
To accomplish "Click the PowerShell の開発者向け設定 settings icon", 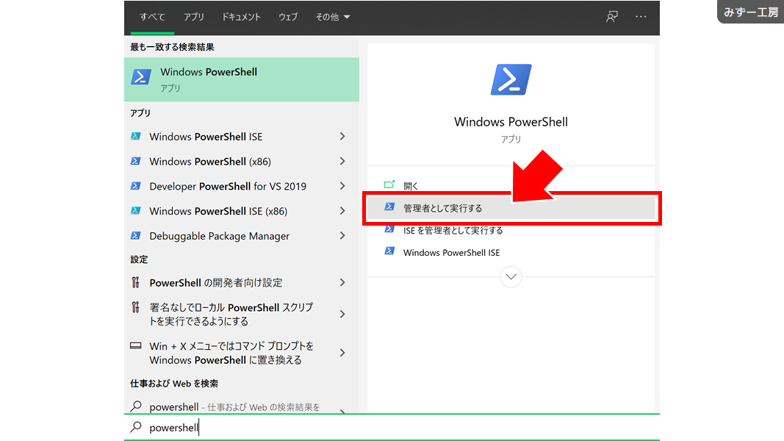I will click(135, 282).
